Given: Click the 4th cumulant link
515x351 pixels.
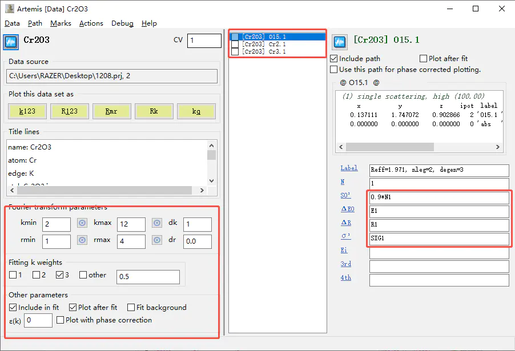Looking at the screenshot, I should 346,277.
